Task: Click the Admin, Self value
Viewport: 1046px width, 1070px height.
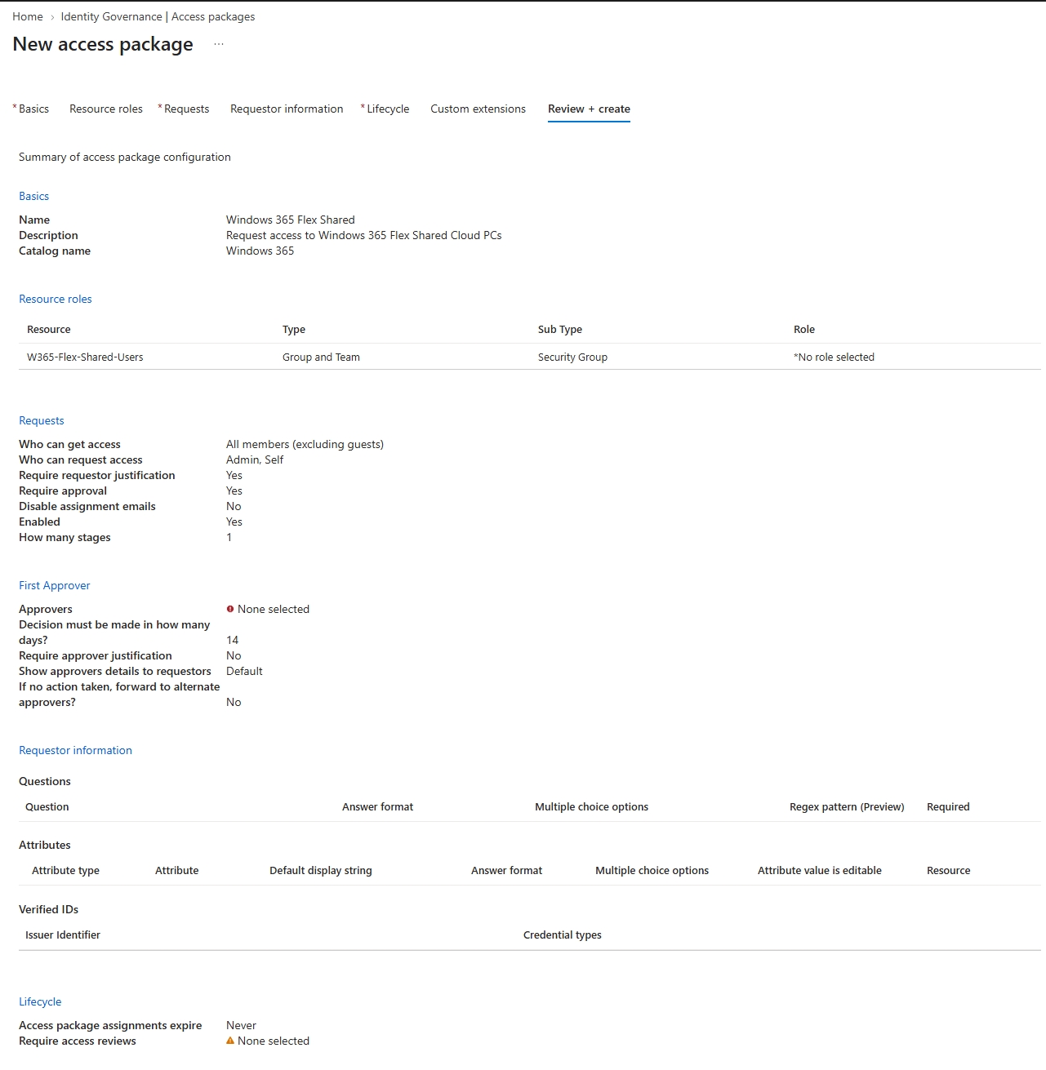Action: pyautogui.click(x=255, y=460)
